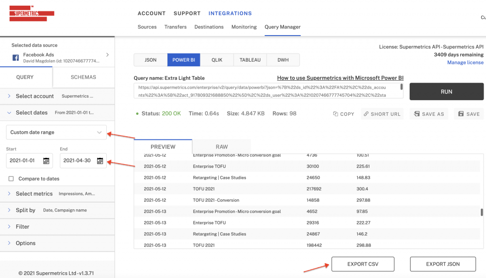Click the Supermetrics logo

tap(32, 13)
